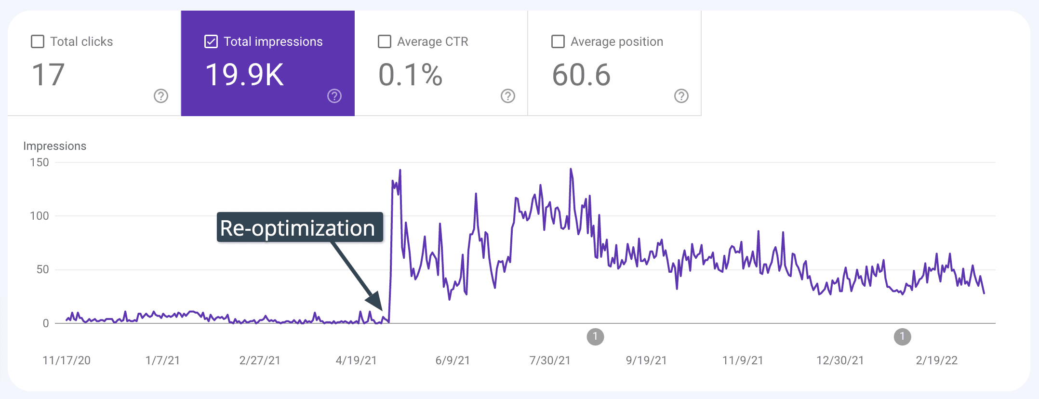
Task: Click help icon in Total impressions card
Action: [334, 96]
